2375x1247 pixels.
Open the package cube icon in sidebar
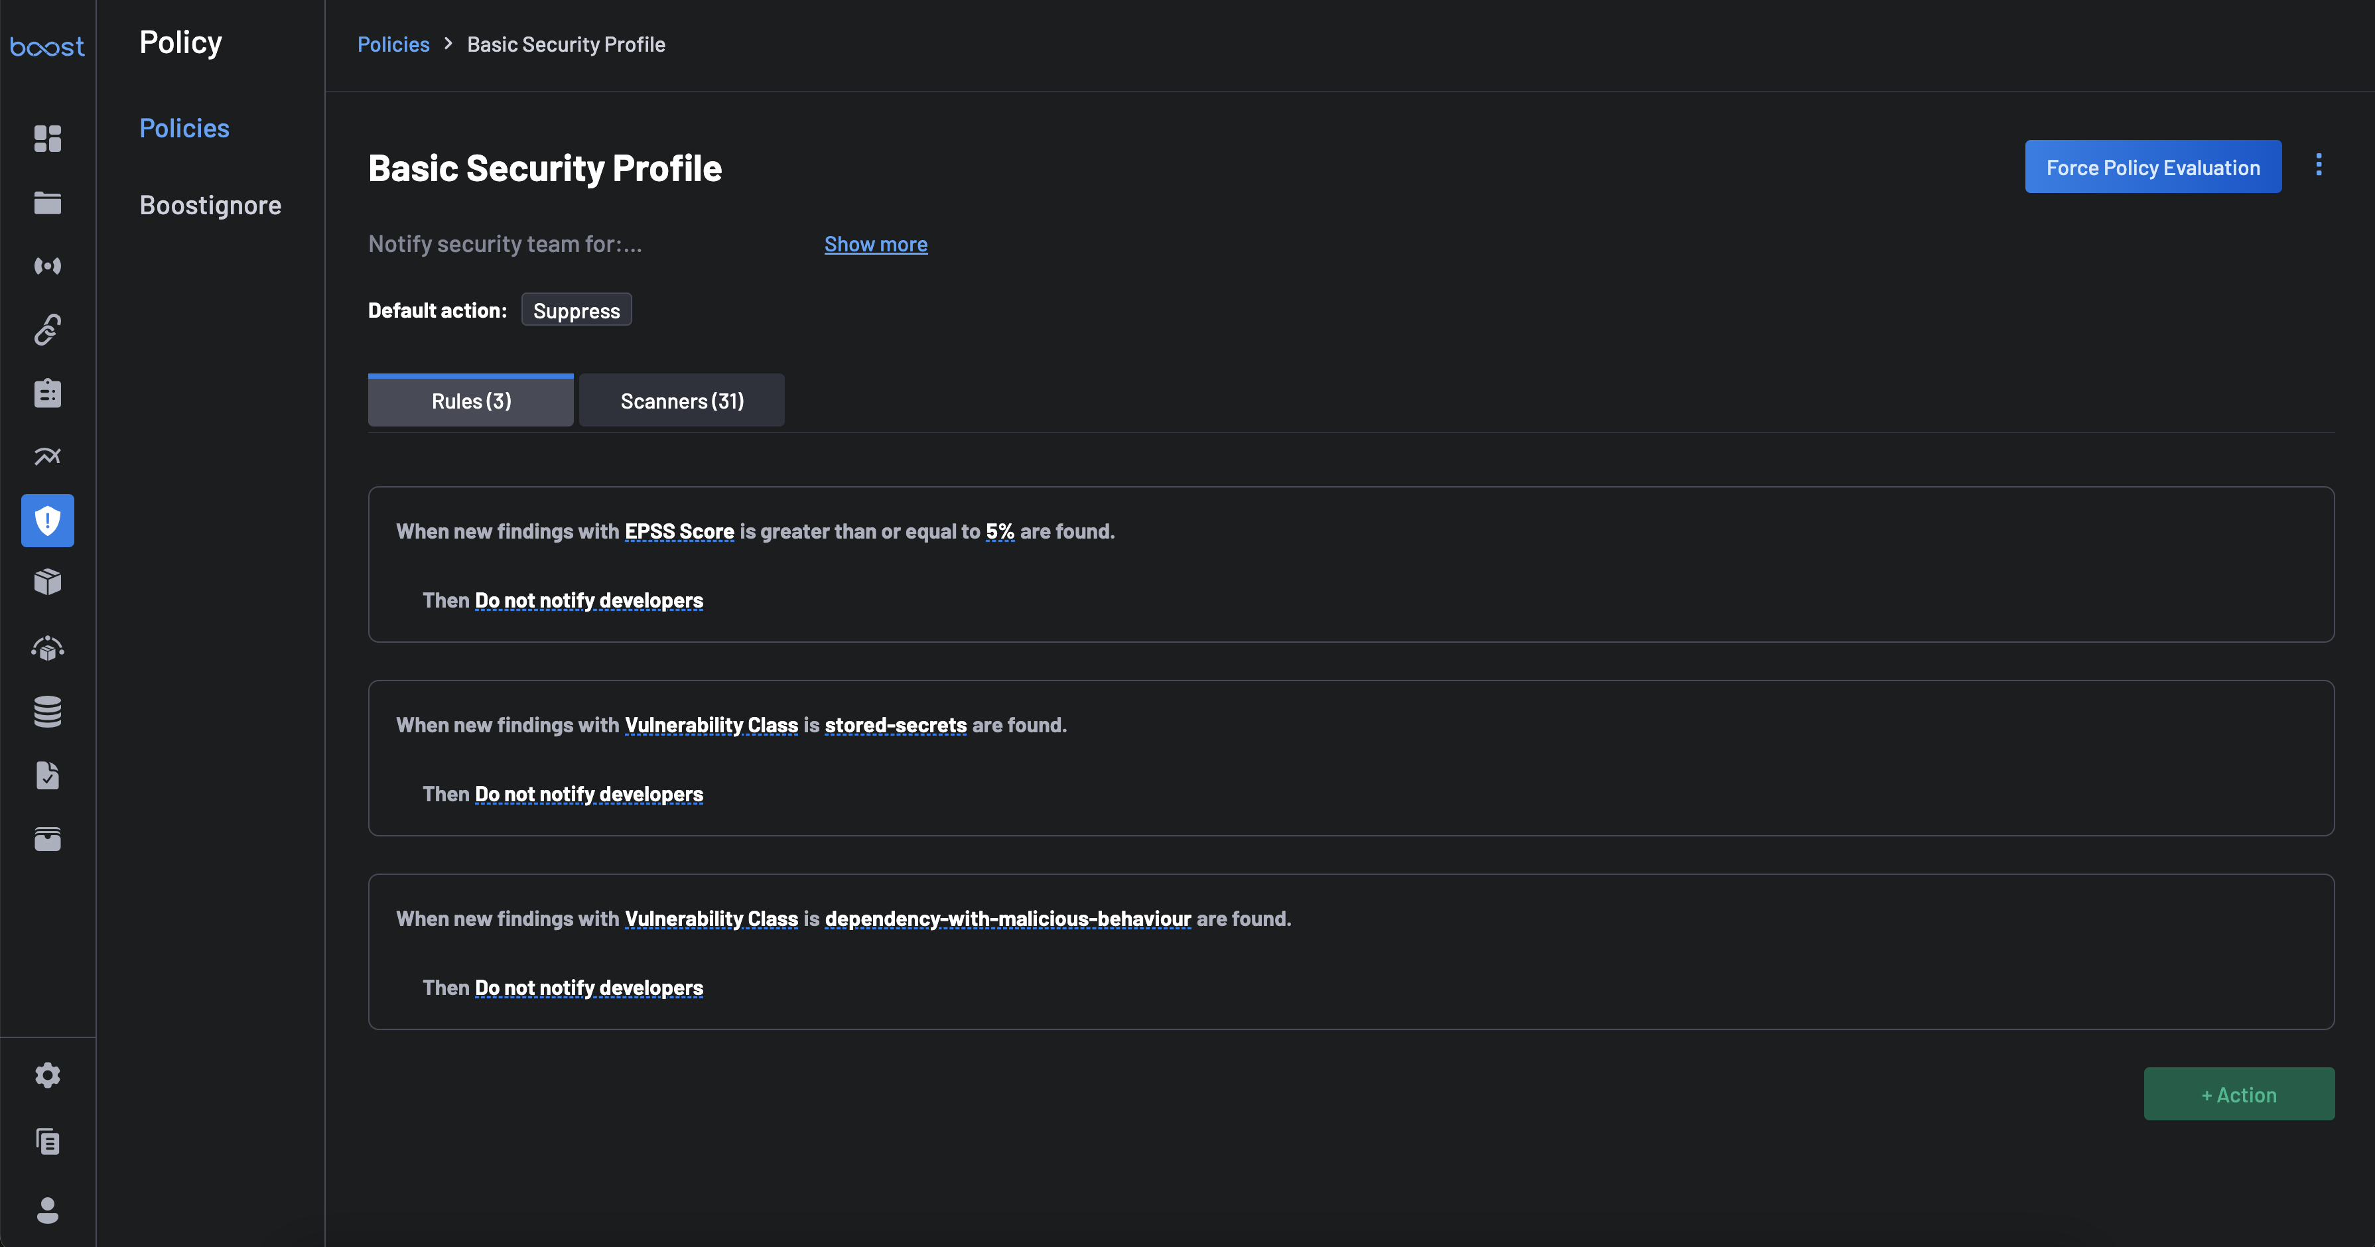[47, 582]
